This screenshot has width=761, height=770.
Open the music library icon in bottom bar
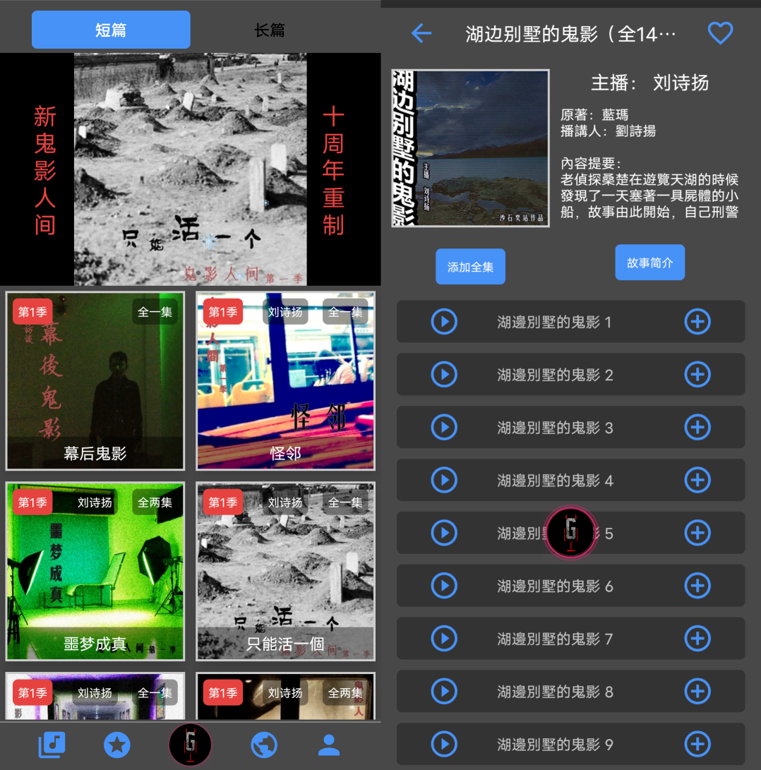(52, 745)
